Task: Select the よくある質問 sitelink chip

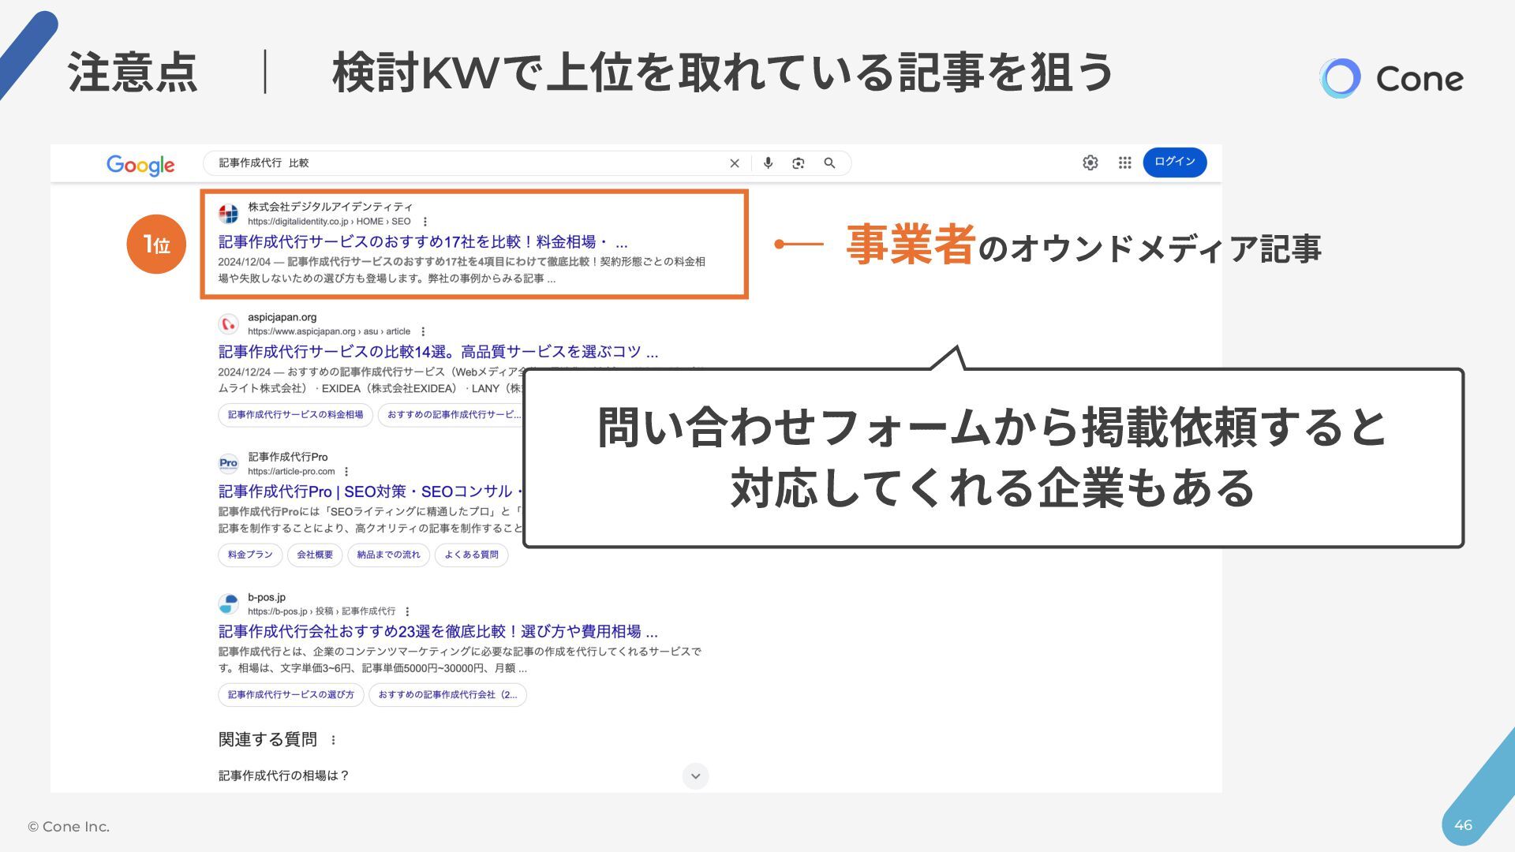Action: (x=471, y=555)
